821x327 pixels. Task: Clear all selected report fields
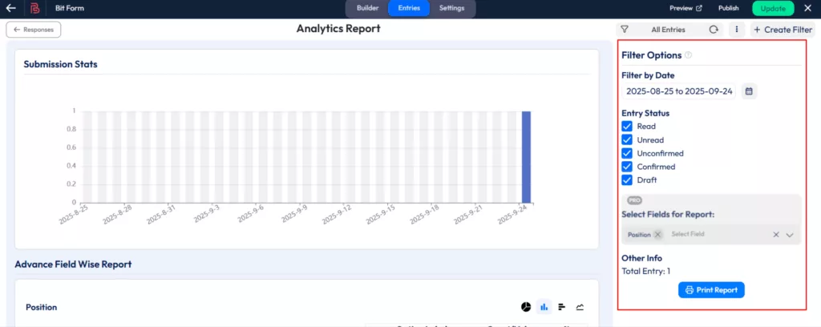pos(776,234)
